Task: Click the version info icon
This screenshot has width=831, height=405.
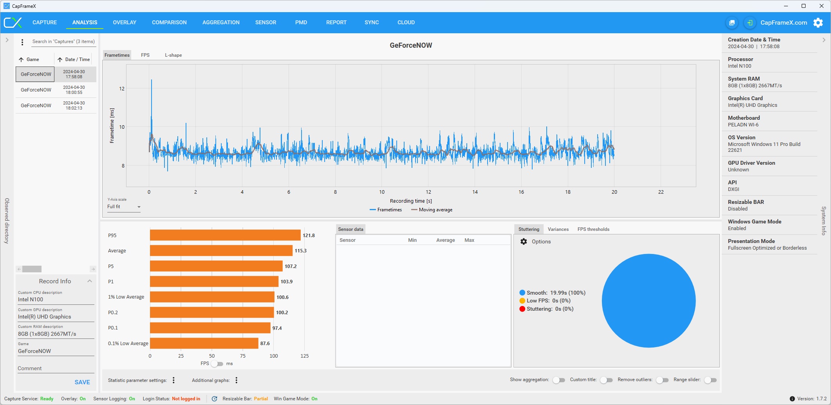Action: [x=792, y=399]
